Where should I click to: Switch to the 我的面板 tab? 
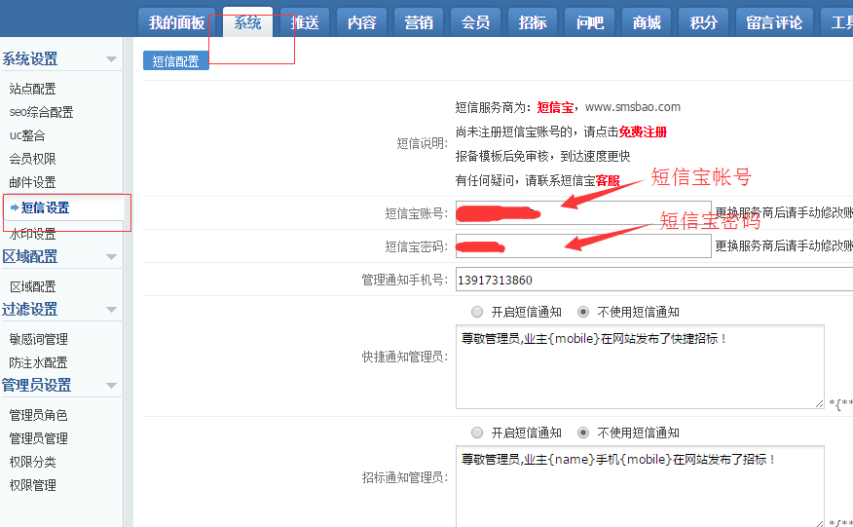coord(177,22)
